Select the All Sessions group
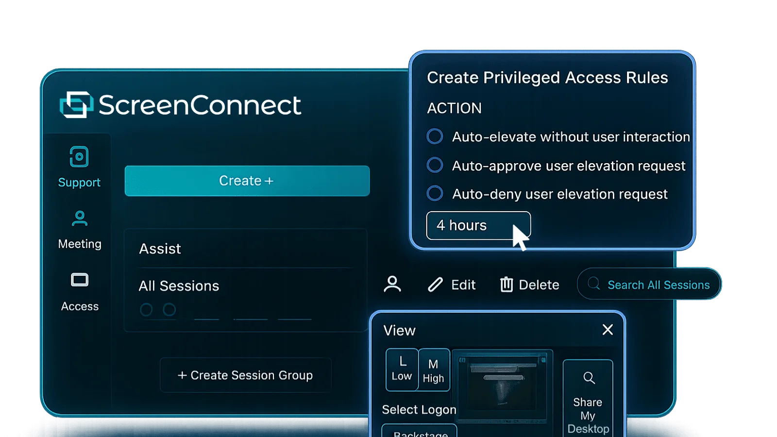777x437 pixels. point(179,286)
